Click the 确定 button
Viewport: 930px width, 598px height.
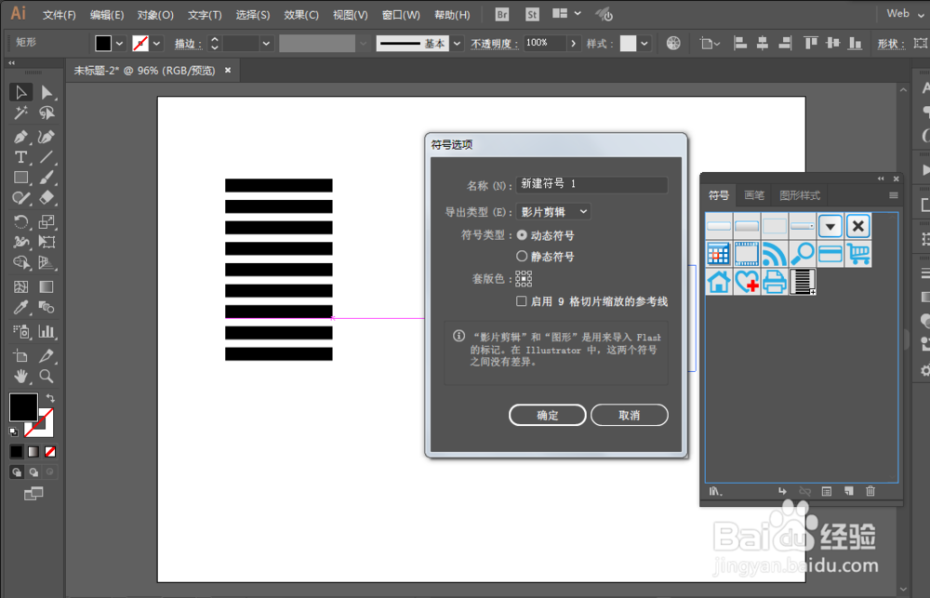(548, 416)
